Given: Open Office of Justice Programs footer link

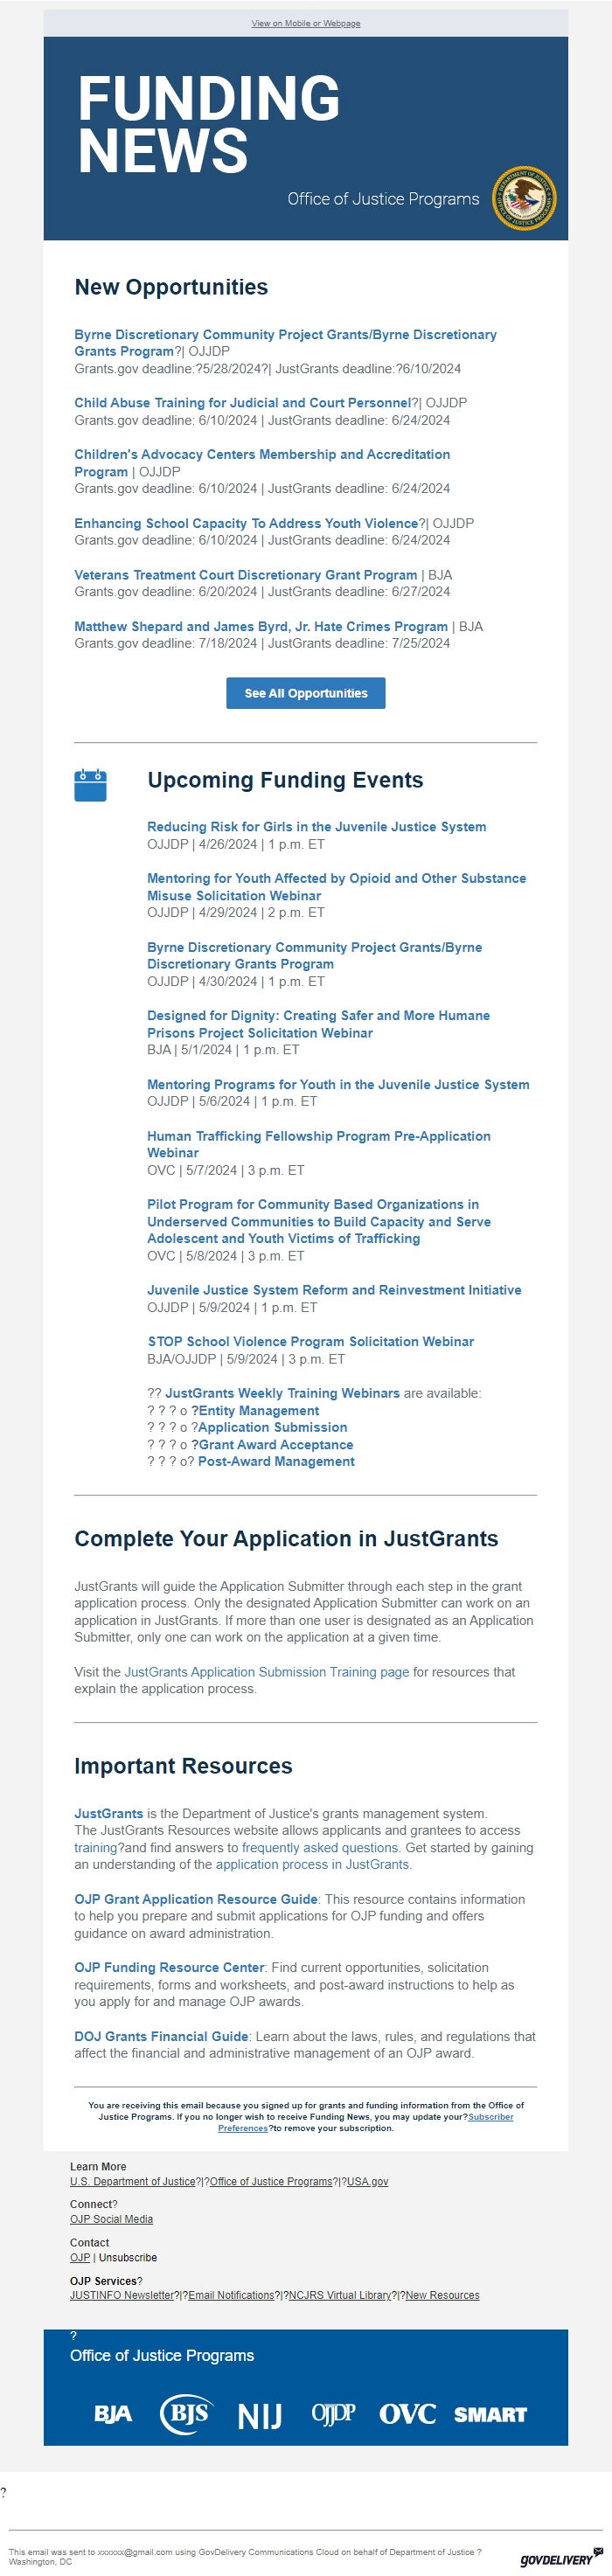Looking at the screenshot, I should click(271, 2182).
